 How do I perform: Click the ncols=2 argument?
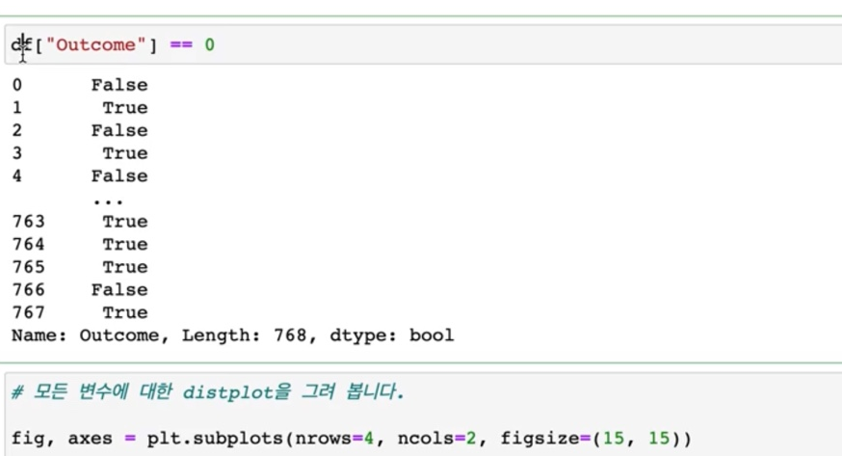pyautogui.click(x=437, y=439)
